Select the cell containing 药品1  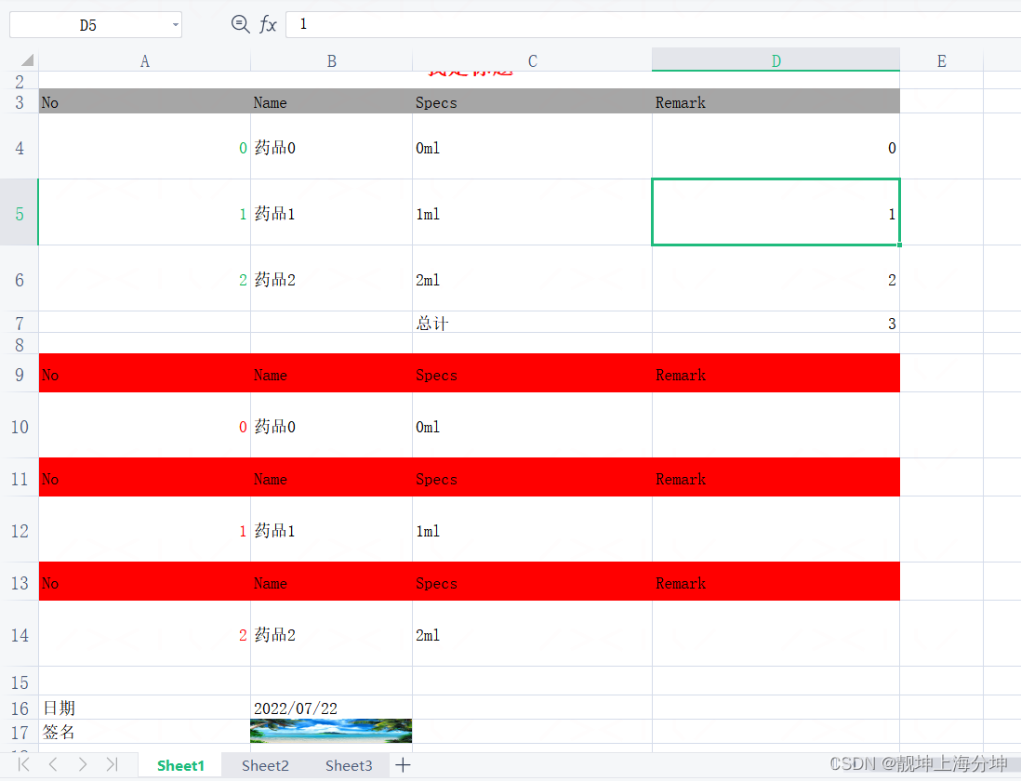331,212
